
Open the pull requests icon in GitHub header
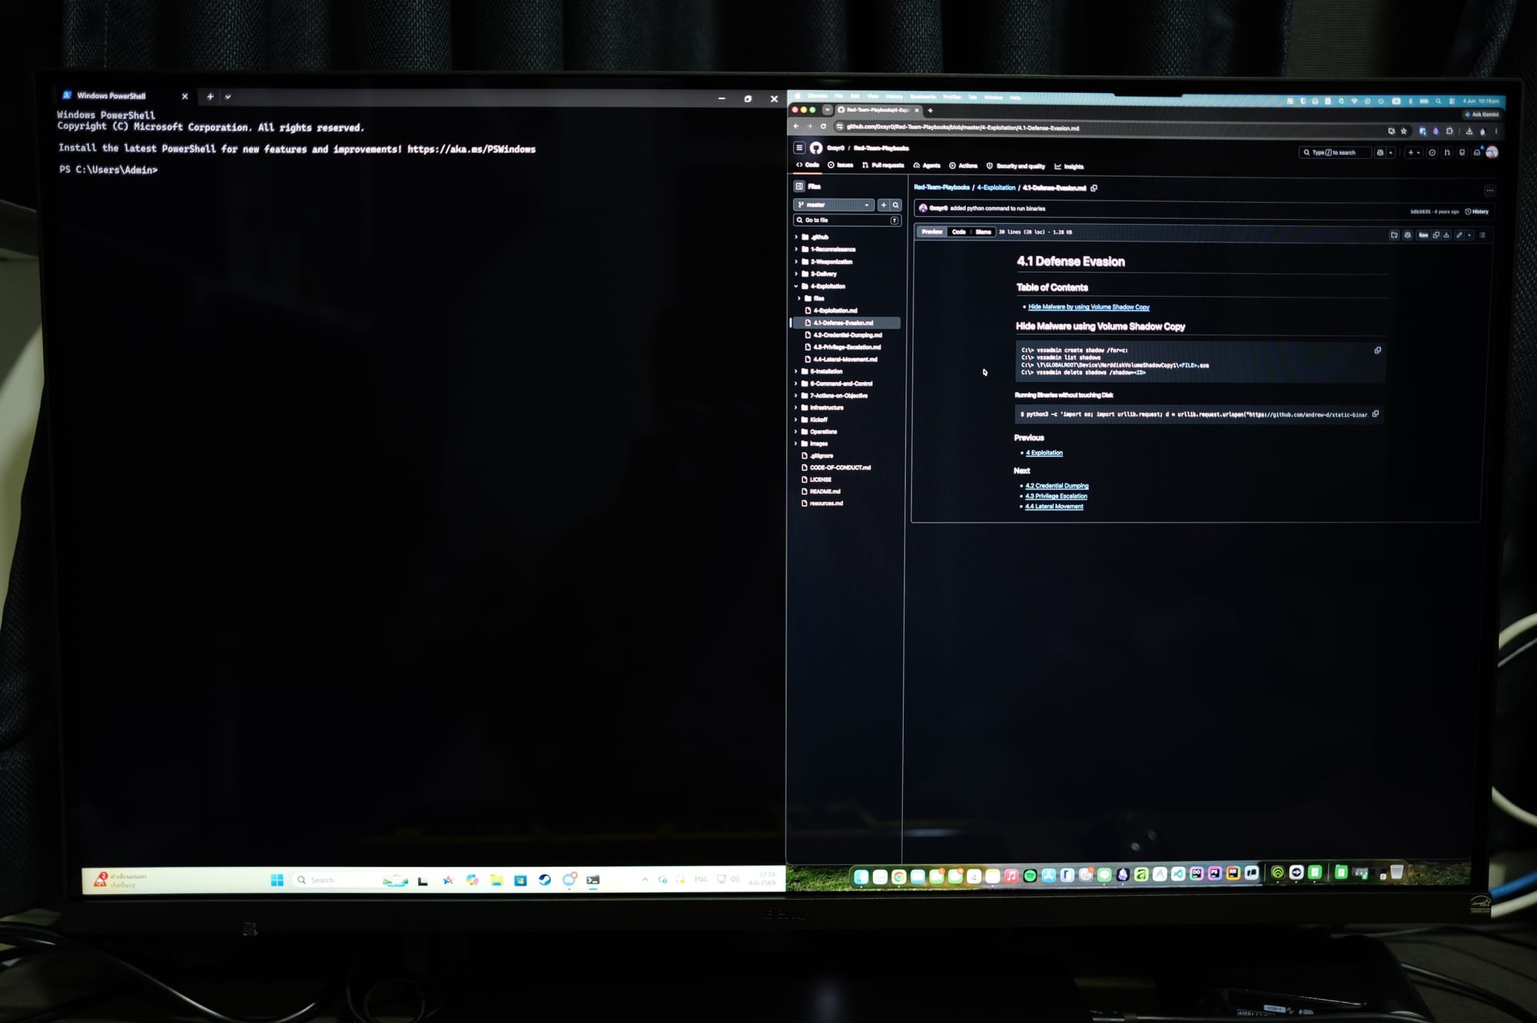point(1447,152)
